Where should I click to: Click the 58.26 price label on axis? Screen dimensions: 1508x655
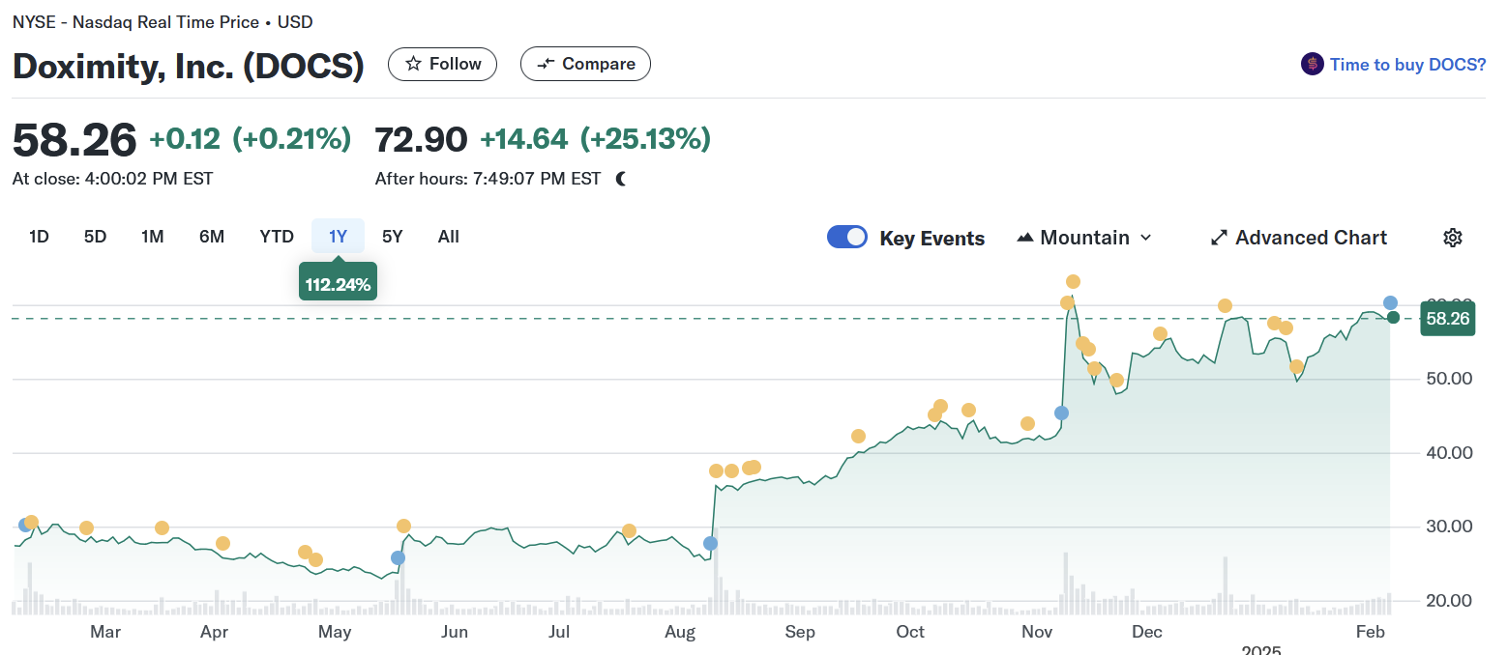click(1447, 319)
